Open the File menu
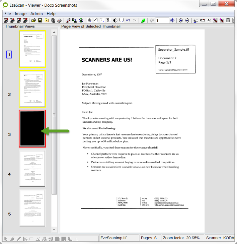Viewport: 237px width, 244px height. coord(7,14)
